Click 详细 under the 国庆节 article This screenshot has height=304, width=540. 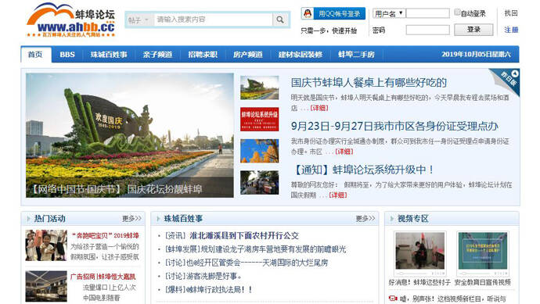[319, 108]
